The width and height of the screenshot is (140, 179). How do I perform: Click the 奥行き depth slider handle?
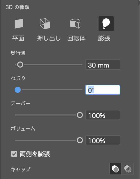point(20,65)
